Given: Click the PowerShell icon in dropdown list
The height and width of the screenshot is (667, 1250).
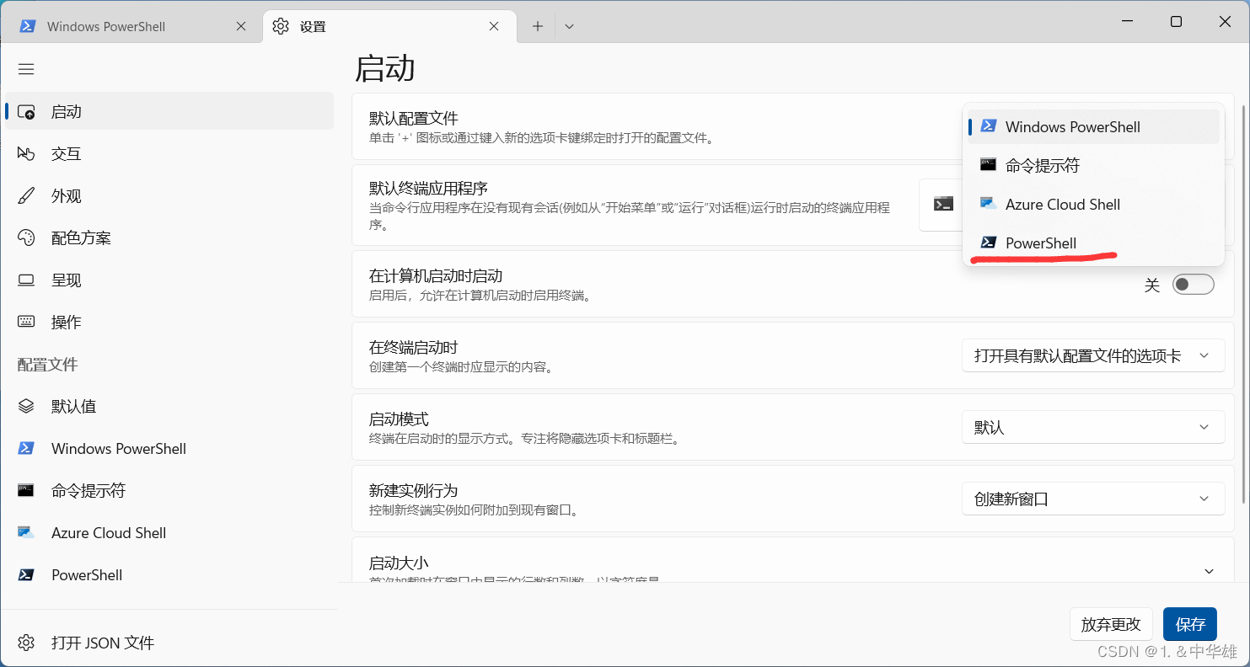Looking at the screenshot, I should coord(989,243).
